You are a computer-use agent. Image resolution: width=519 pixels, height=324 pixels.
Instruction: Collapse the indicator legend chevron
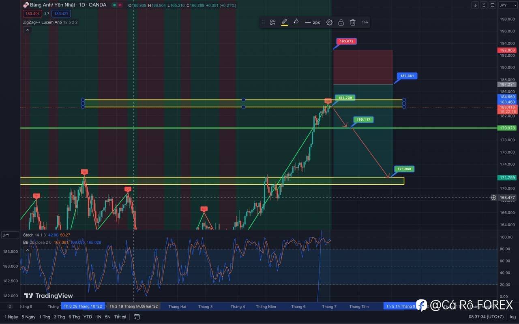click(28, 30)
